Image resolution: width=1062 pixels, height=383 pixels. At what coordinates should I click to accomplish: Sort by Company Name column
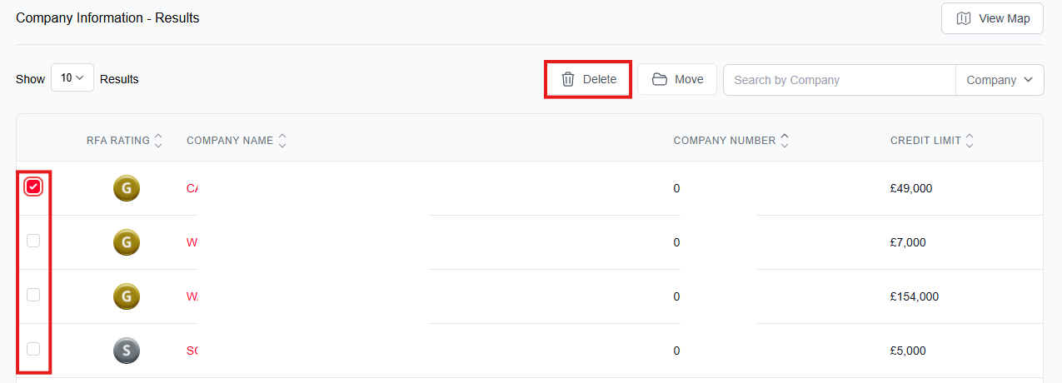tap(237, 141)
